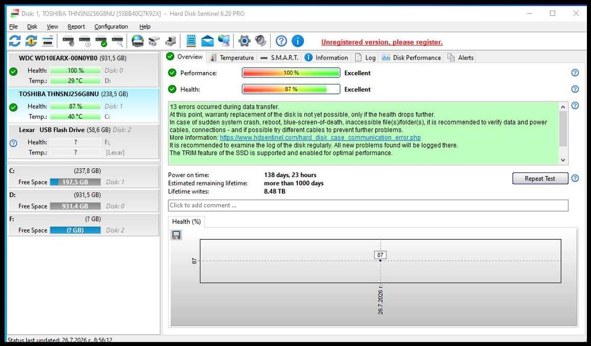Viewport: 591px width, 346px height.
Task: Click the blue envelope toolbar icon
Action: point(207,41)
